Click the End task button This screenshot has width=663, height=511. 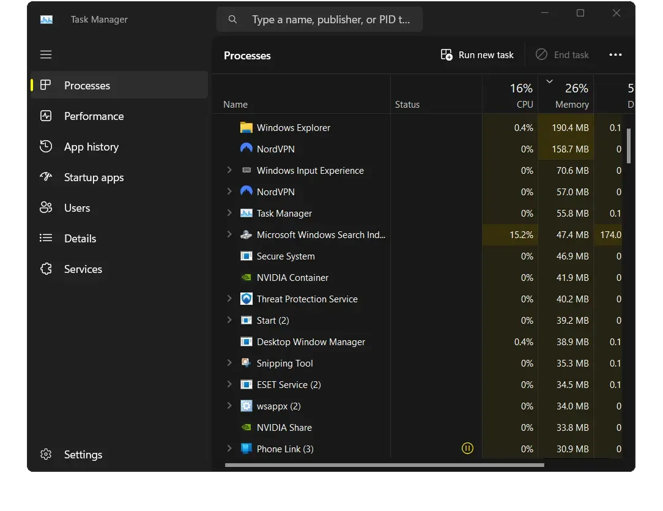pyautogui.click(x=562, y=55)
